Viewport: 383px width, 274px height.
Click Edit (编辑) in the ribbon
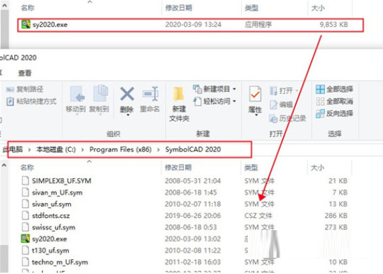(281, 105)
